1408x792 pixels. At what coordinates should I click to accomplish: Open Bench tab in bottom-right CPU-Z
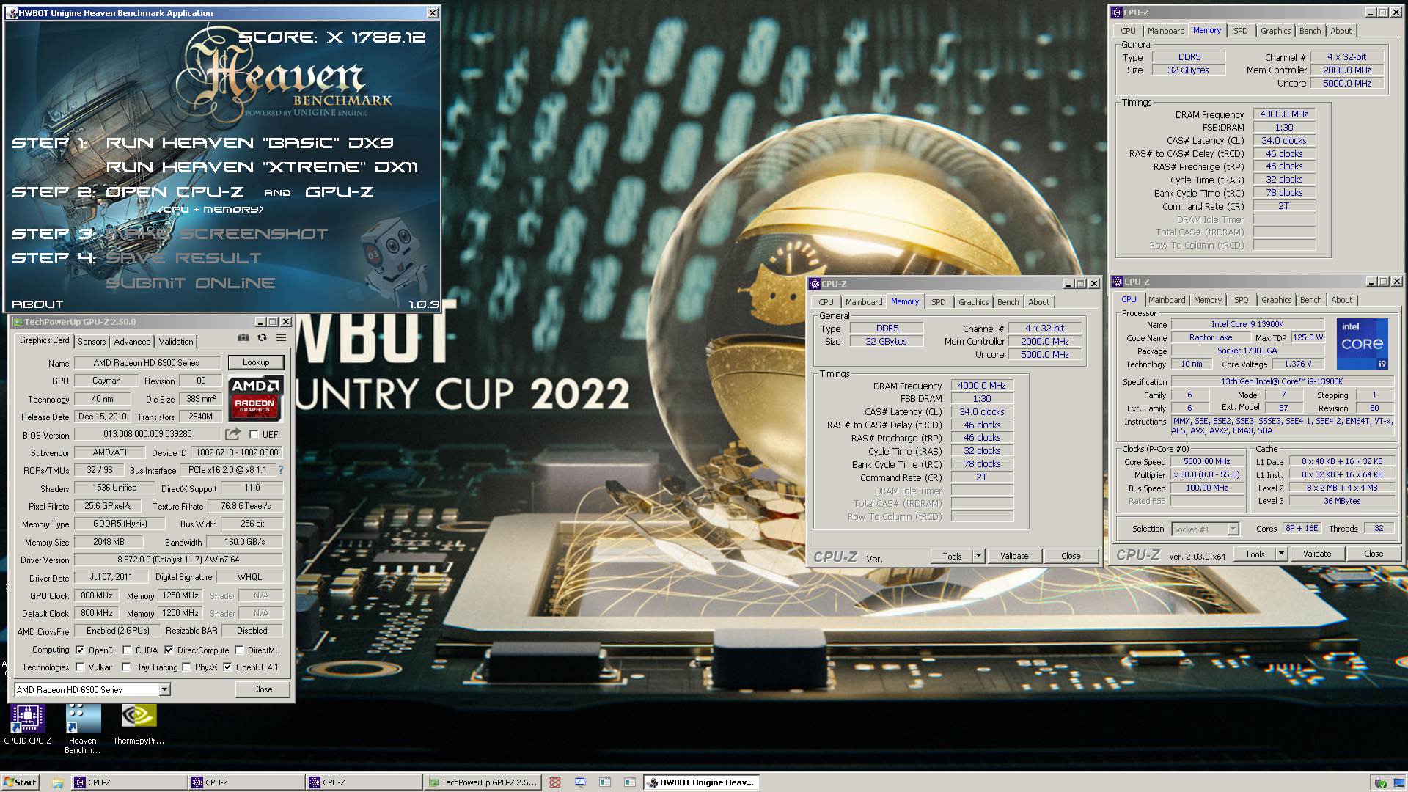tap(1310, 300)
